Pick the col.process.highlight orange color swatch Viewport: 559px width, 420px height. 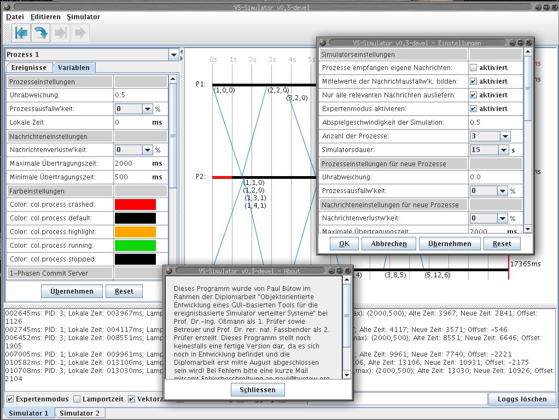[x=135, y=232]
